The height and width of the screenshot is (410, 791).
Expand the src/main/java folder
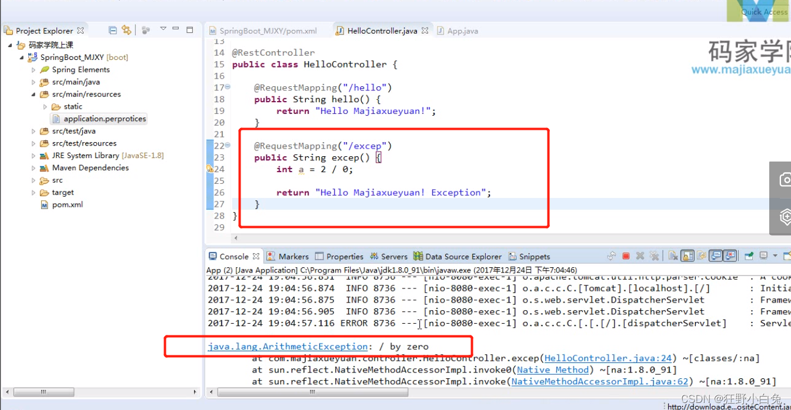[x=34, y=82]
